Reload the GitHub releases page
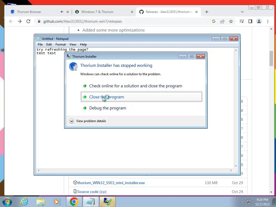Screen dimensions: 276x207 tap(28, 21)
